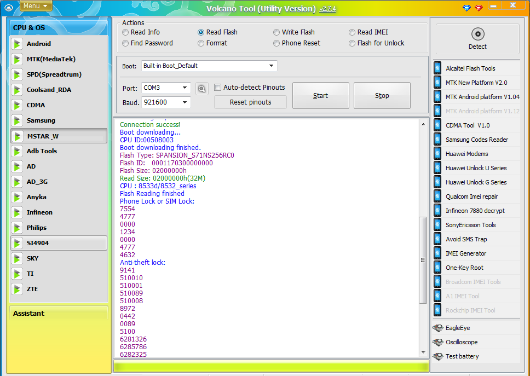
Task: Select Coolsand_RDA platform tab
Action: tap(59, 90)
